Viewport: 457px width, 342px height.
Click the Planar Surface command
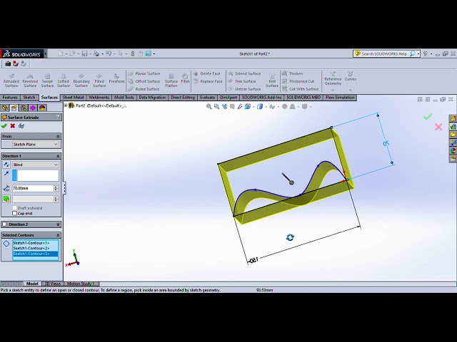[144, 73]
